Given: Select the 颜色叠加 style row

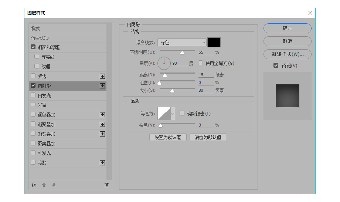Looking at the screenshot, I should (68, 115).
